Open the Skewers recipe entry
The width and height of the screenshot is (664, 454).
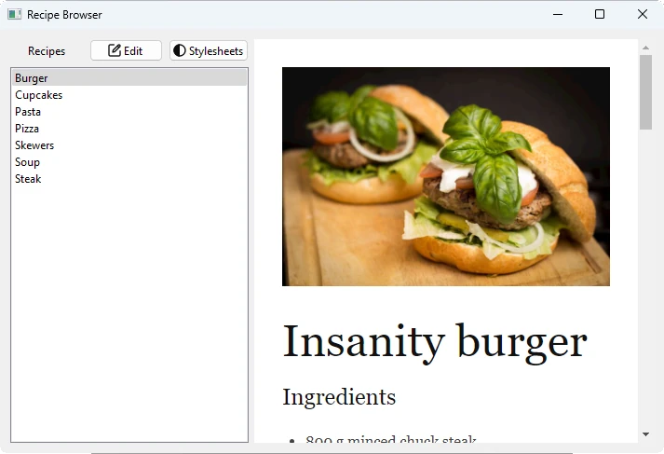34,145
